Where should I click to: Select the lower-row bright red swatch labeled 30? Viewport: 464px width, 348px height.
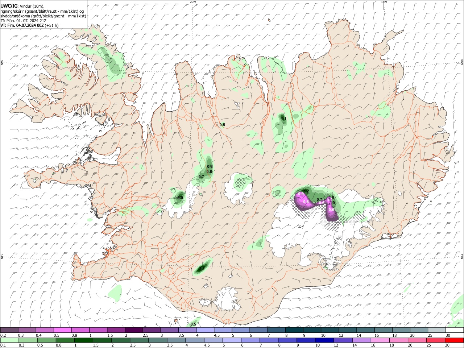pyautogui.click(x=454, y=340)
